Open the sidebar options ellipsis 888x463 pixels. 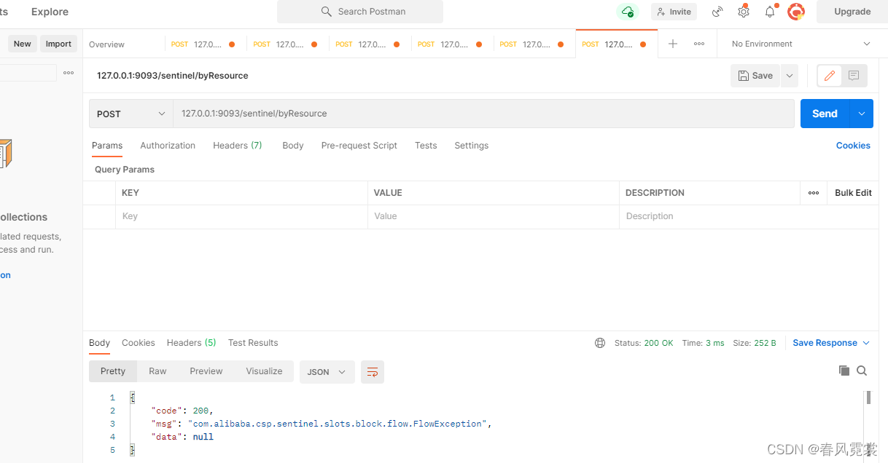69,73
